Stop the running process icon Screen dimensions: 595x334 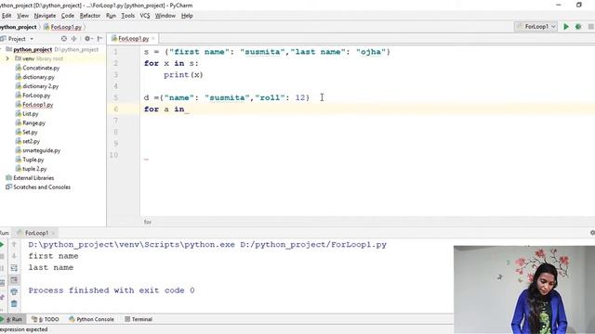2,256
